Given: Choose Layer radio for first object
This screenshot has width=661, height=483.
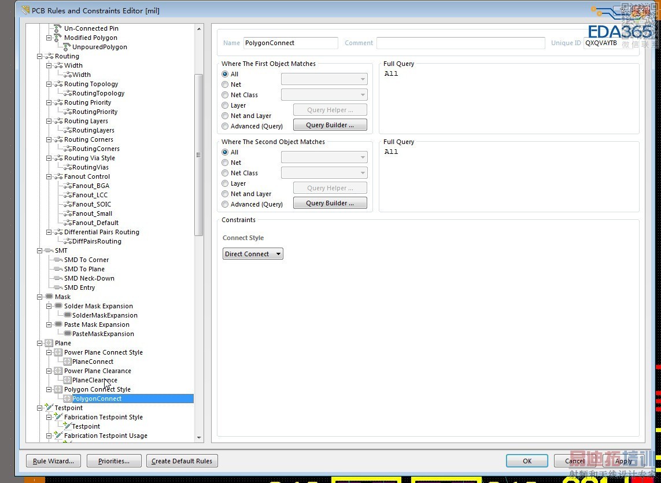Looking at the screenshot, I should [x=225, y=105].
